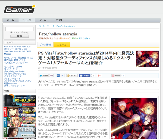Click the 伝奇ヴィジュアルノベル genre tag
Image resolution: width=163 pixels, height=139 pixels.
point(49,38)
